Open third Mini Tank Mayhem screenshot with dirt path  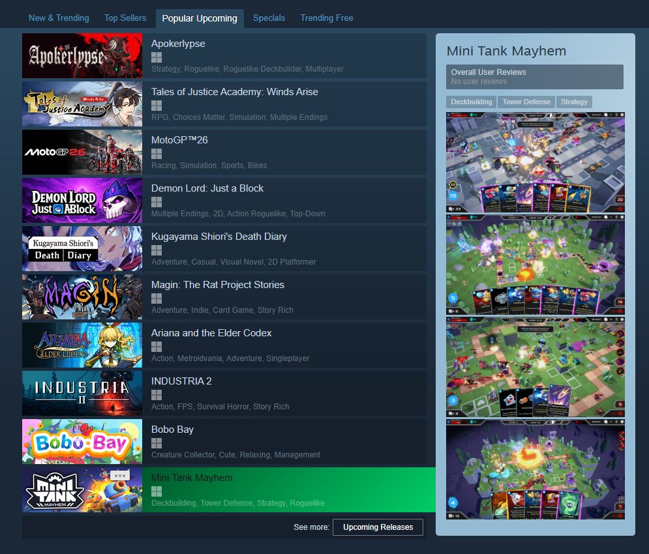[535, 367]
